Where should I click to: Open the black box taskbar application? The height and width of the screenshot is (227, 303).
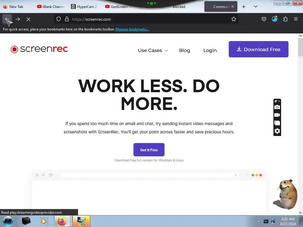coord(26,221)
